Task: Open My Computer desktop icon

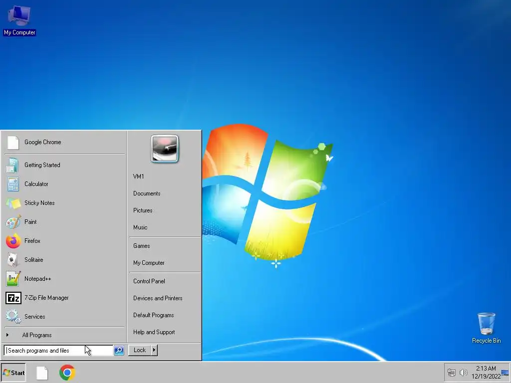Action: click(x=19, y=20)
